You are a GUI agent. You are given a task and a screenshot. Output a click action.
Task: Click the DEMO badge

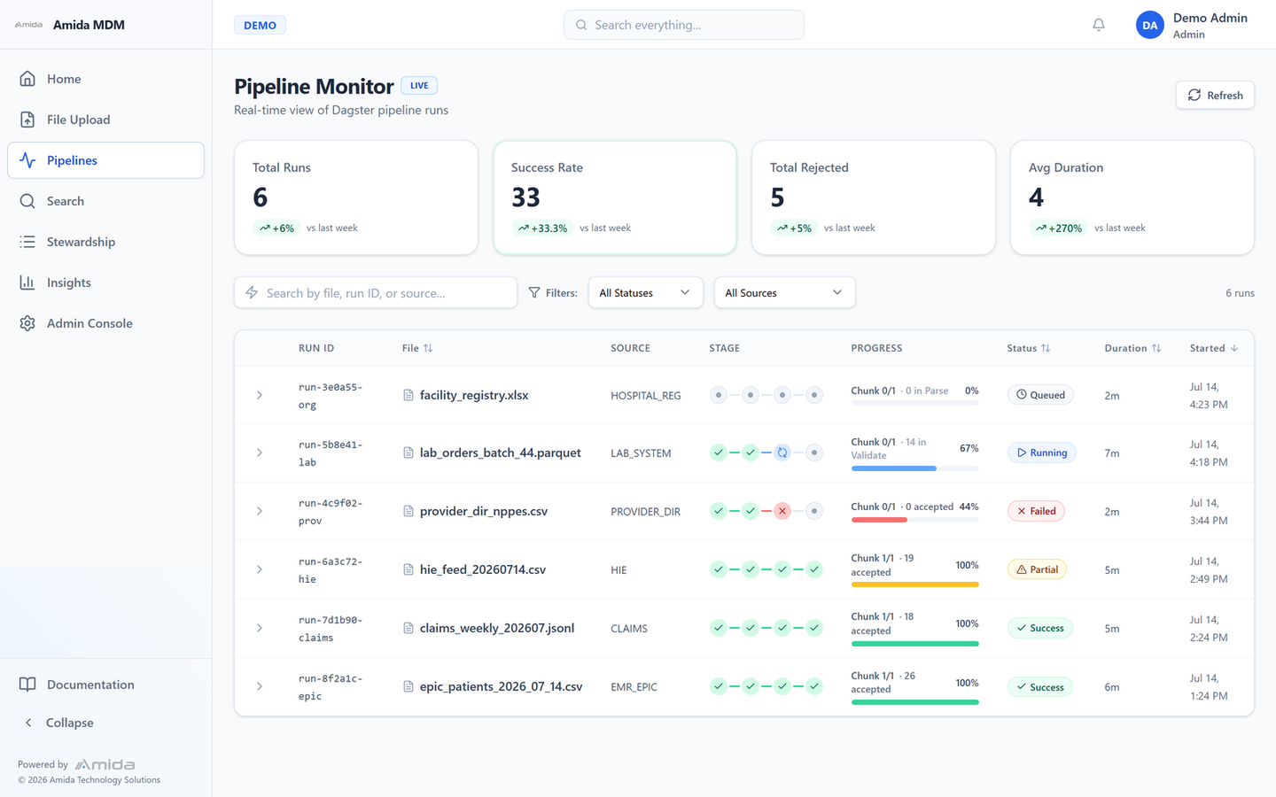260,25
